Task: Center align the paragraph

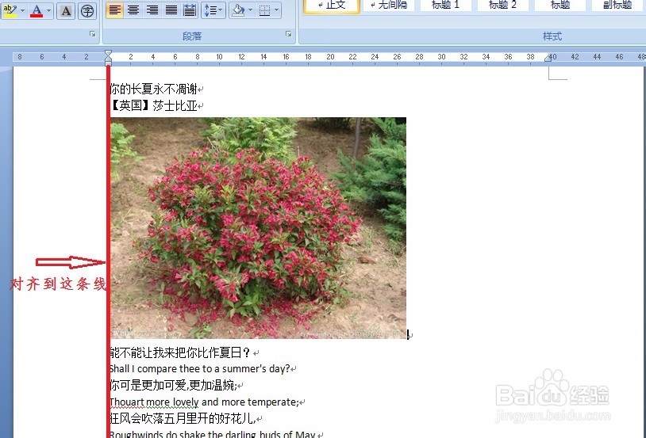Action: pyautogui.click(x=133, y=10)
